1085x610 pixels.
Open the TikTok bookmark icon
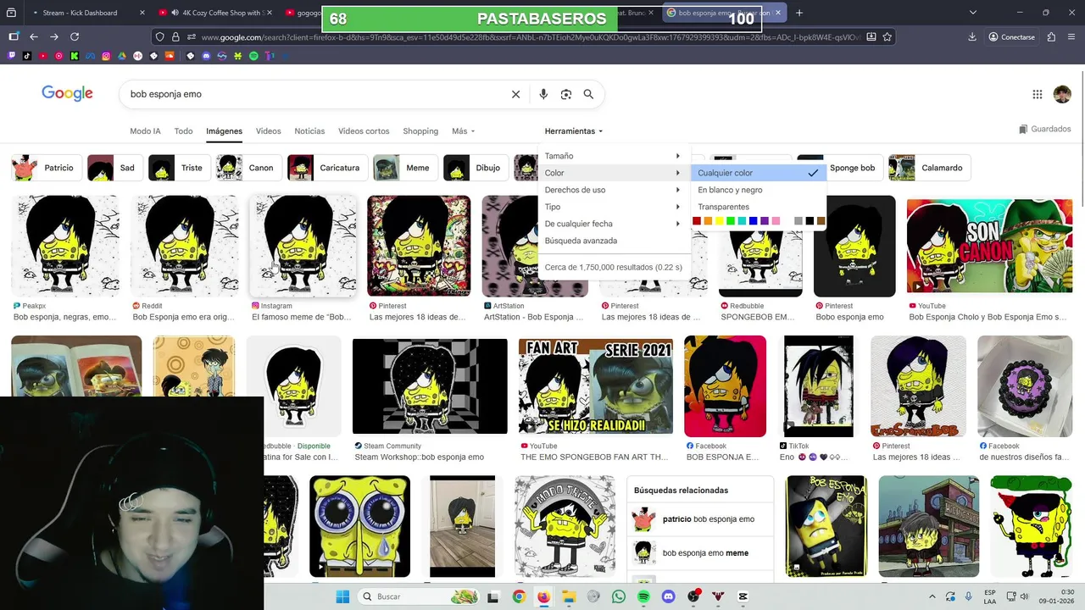[x=27, y=56]
